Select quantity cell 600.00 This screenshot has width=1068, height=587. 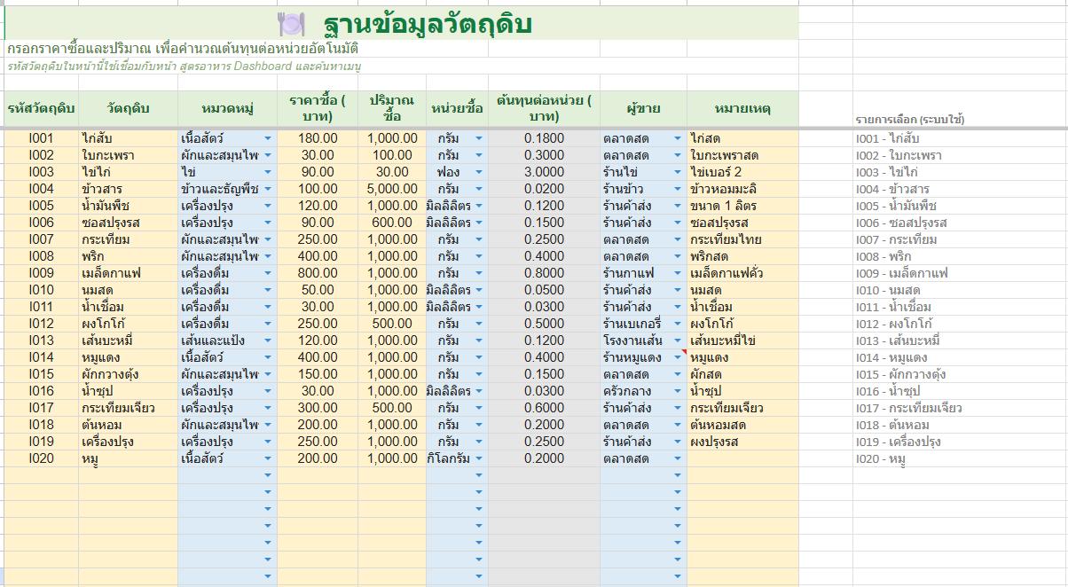(x=392, y=223)
